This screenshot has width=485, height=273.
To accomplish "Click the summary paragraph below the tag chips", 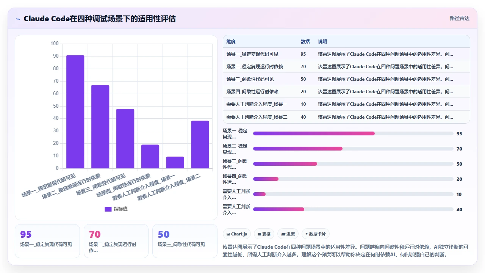I will tap(346, 251).
